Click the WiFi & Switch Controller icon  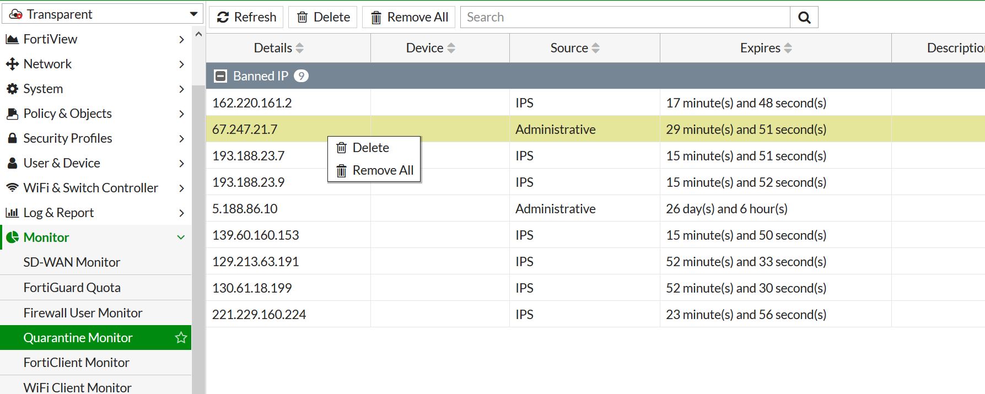[x=12, y=188]
